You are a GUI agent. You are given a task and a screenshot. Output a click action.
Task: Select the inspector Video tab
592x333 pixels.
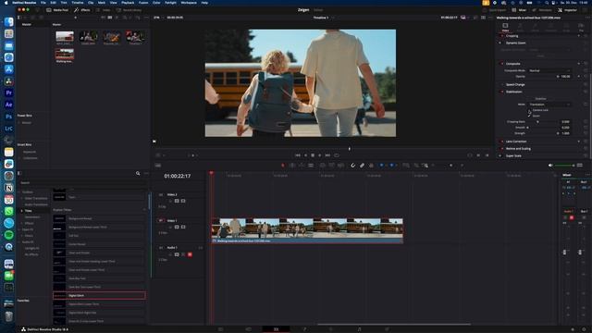point(505,27)
